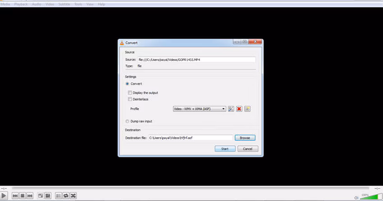Mute audio via the speaker icon
The image size is (383, 201).
pyautogui.click(x=356, y=197)
